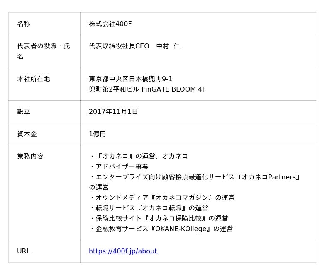332x275 pixels.
Task: Click the 名称 label cell
Action: click(x=24, y=24)
